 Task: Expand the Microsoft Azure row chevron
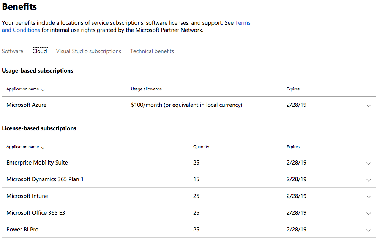point(369,105)
